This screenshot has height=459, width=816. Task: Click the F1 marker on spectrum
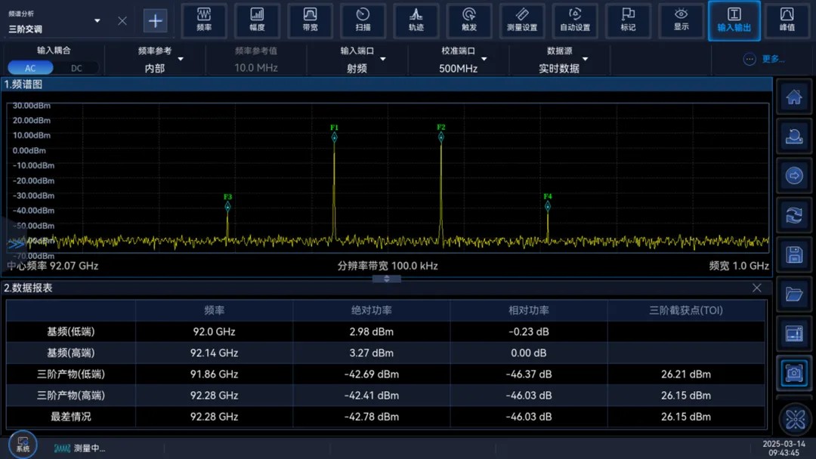[334, 137]
